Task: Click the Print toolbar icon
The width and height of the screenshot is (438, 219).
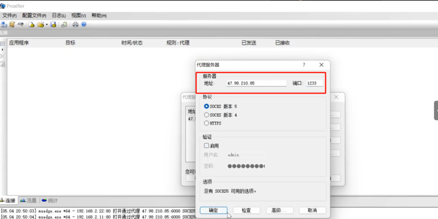Action: click(75, 24)
